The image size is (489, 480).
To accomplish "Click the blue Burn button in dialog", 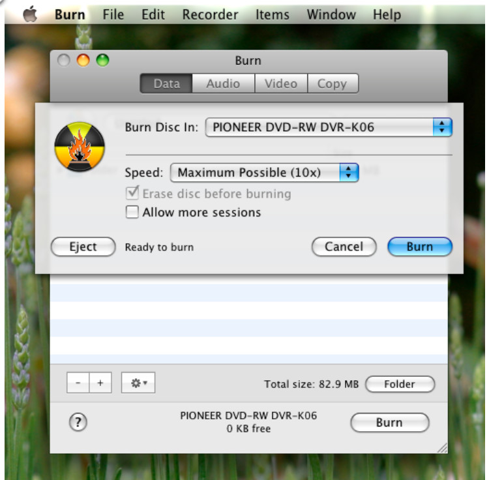I will coord(420,247).
